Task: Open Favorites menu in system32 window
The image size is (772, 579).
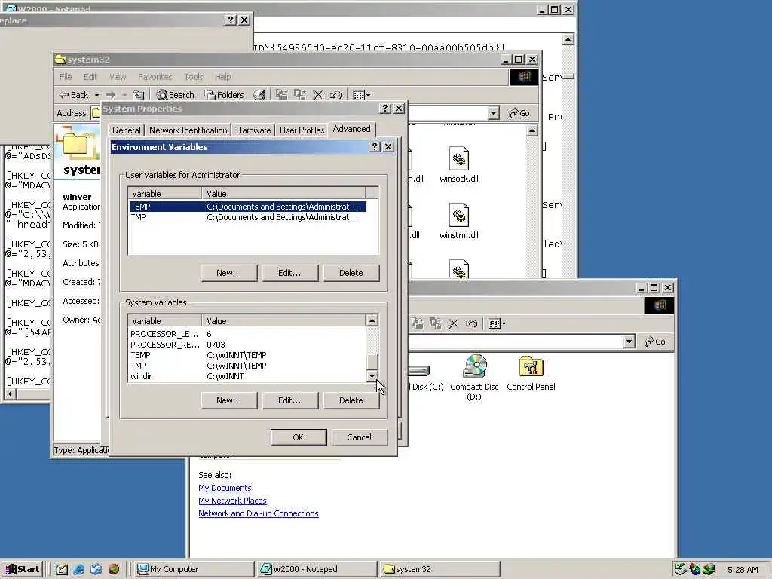Action: (155, 77)
